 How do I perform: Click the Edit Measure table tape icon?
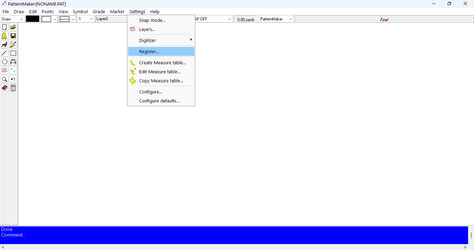coord(132,72)
